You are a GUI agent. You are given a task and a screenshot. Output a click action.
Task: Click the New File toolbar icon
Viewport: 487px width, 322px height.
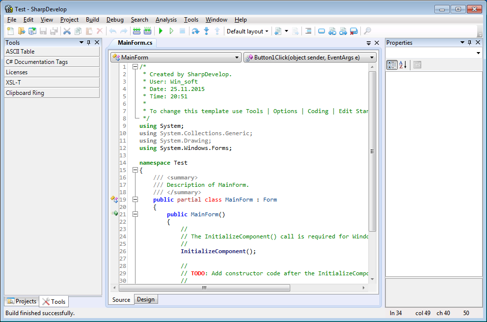tap(10, 31)
